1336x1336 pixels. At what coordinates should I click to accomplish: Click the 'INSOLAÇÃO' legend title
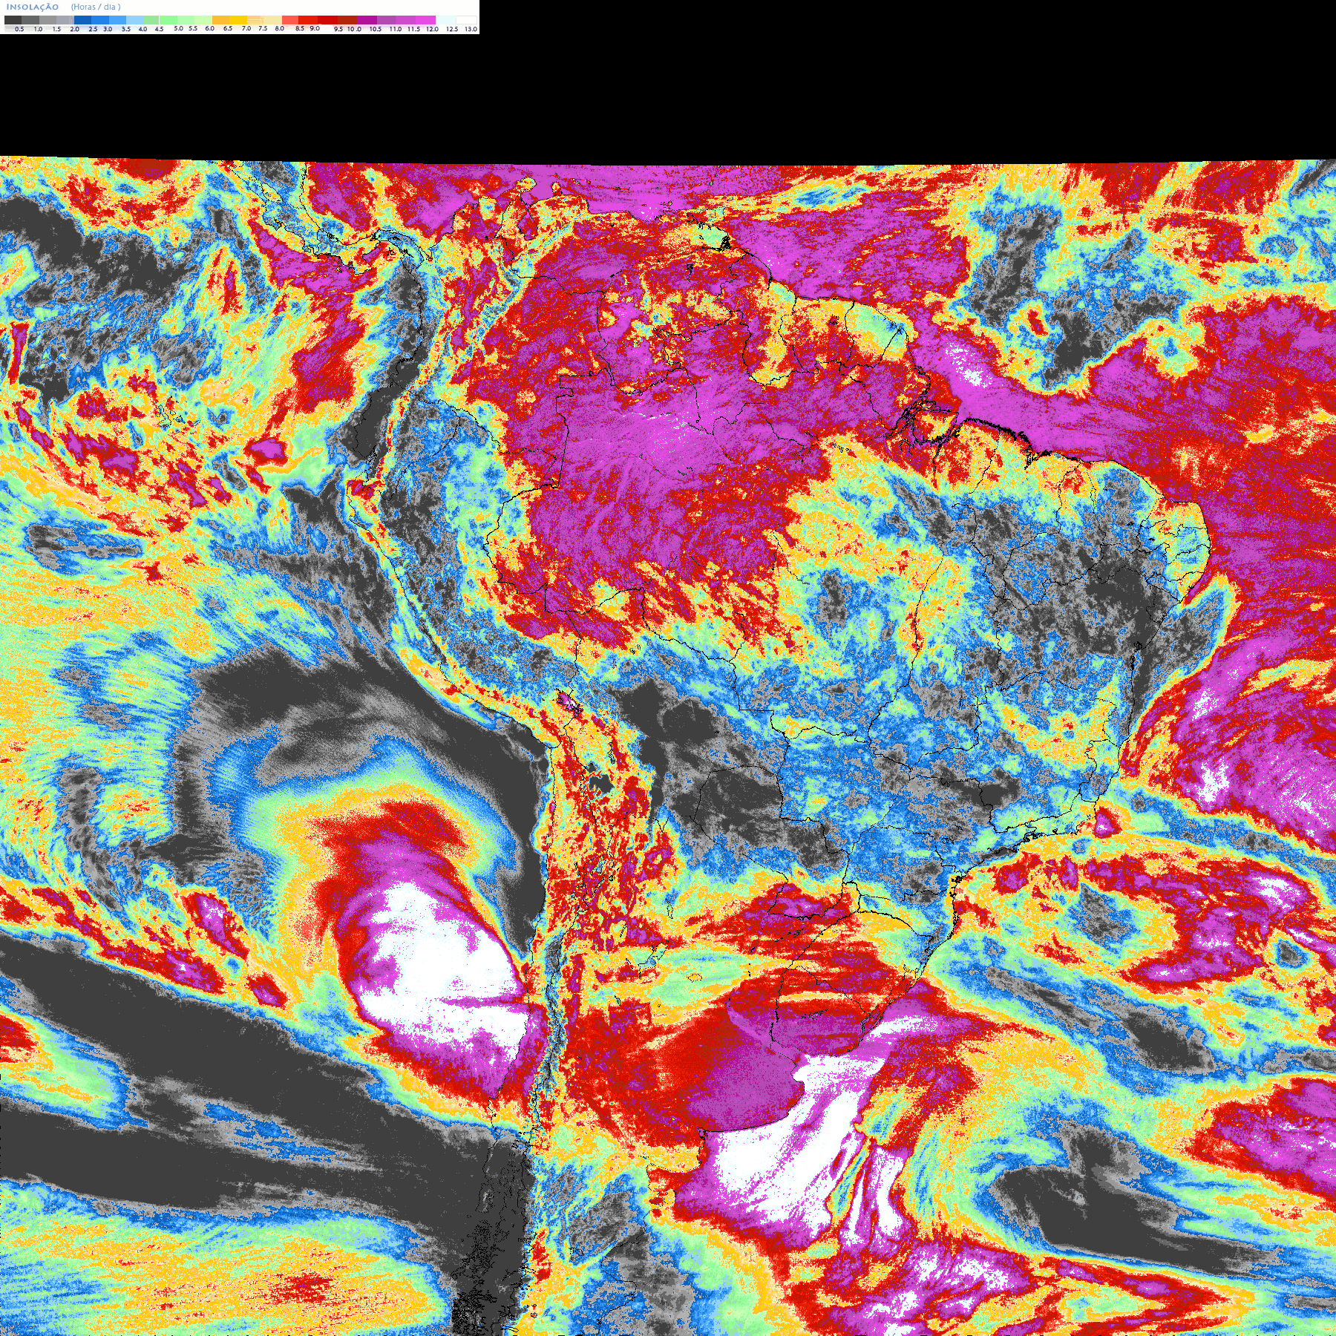click(x=33, y=7)
